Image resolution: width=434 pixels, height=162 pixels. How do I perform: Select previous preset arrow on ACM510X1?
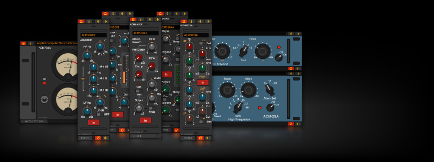122,13
